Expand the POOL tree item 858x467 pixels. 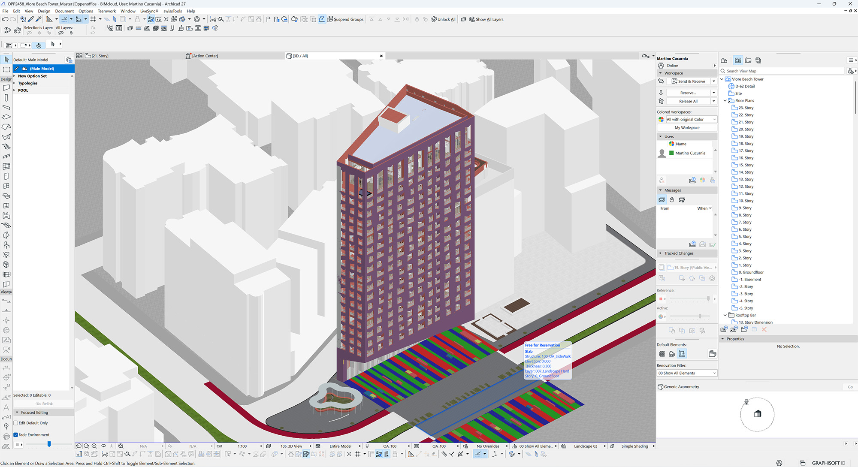point(15,90)
